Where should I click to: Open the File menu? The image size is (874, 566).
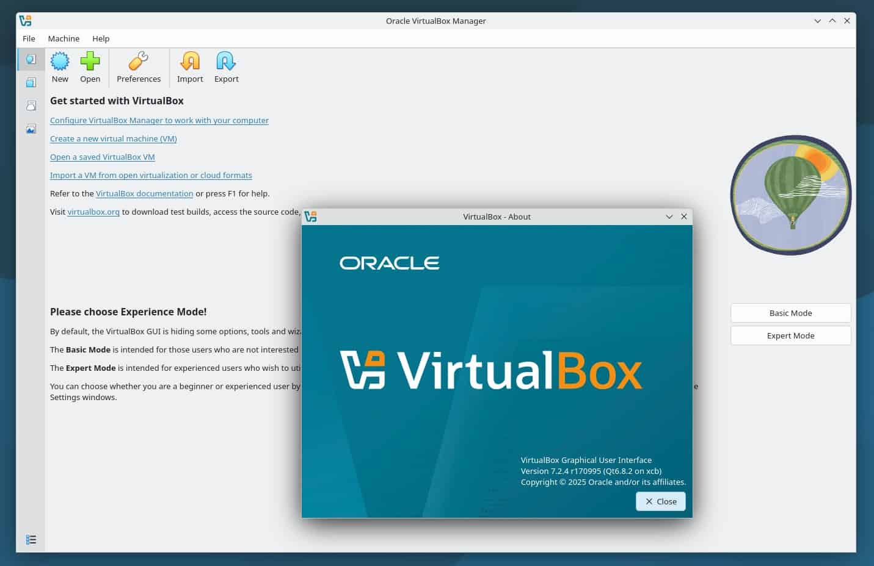pos(29,38)
